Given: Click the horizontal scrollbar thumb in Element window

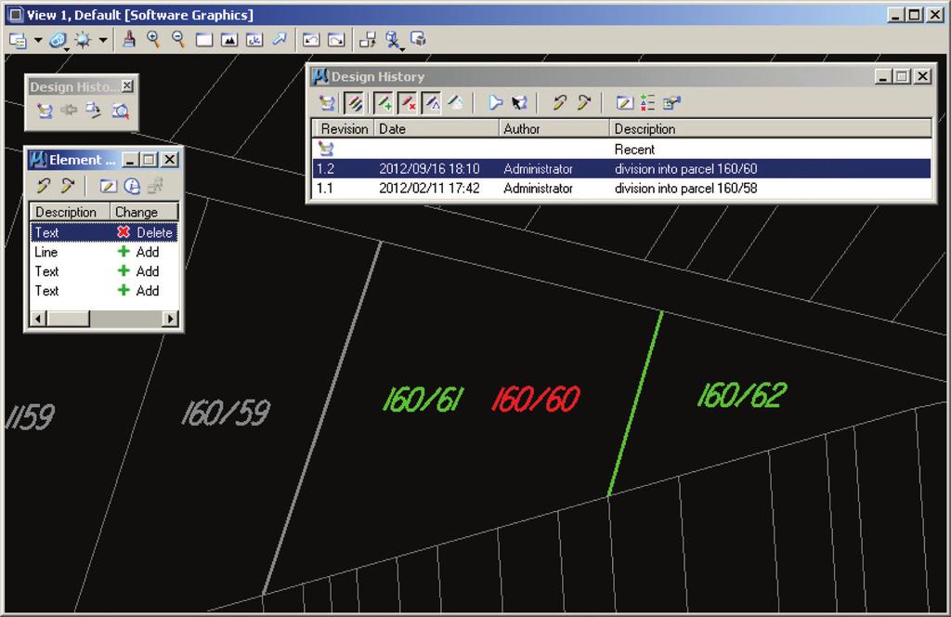Looking at the screenshot, I should [69, 319].
